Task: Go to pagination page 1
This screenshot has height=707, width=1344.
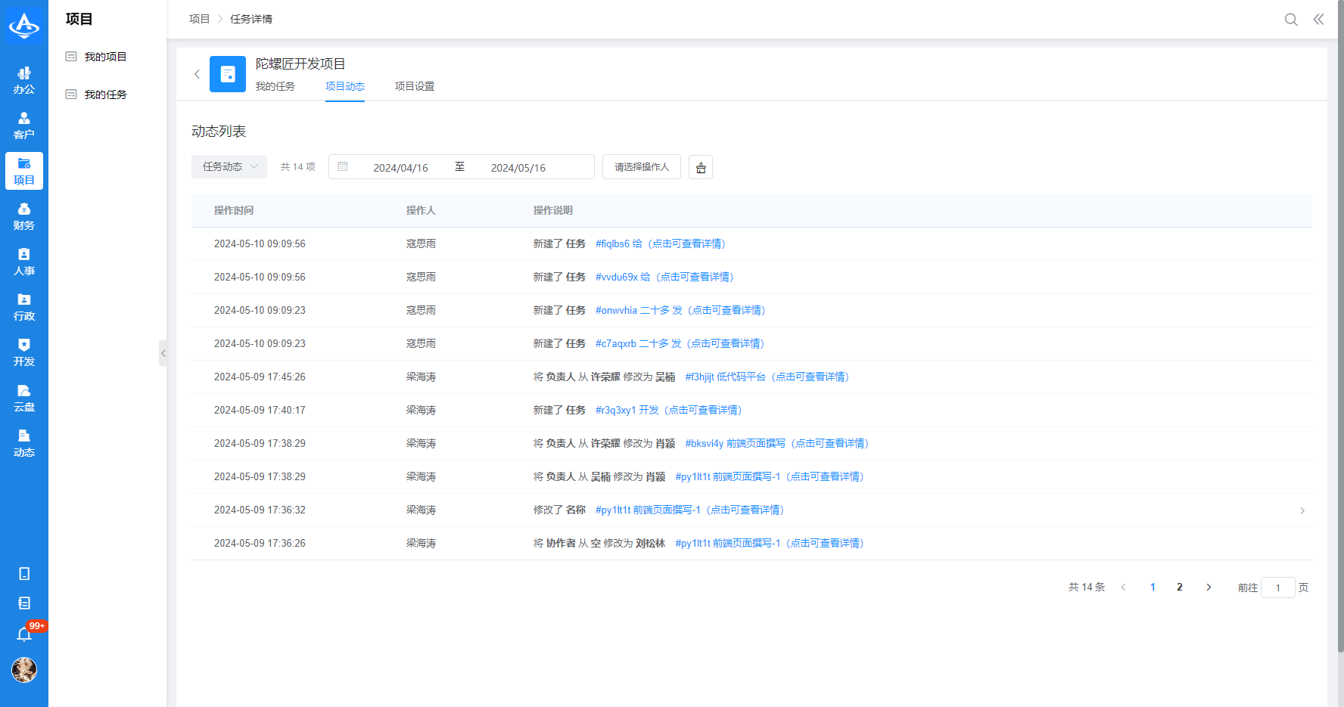Action: [1153, 588]
